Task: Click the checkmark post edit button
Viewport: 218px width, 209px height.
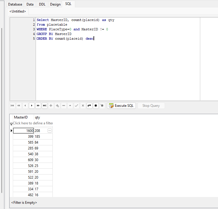Action: [x=76, y=106]
